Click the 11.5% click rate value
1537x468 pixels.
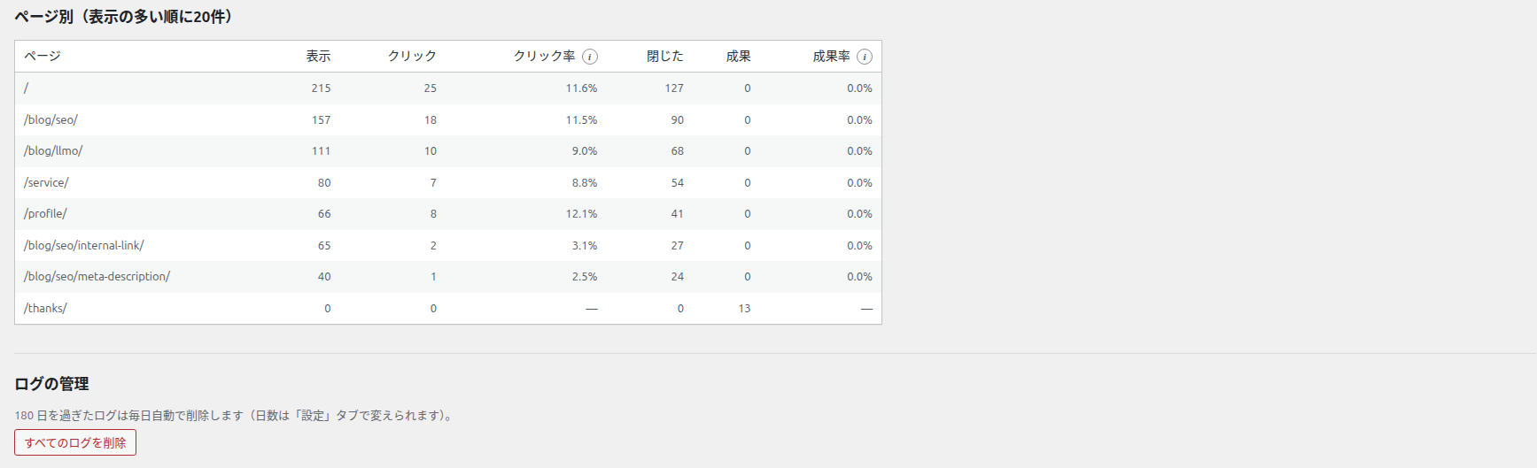[x=582, y=119]
